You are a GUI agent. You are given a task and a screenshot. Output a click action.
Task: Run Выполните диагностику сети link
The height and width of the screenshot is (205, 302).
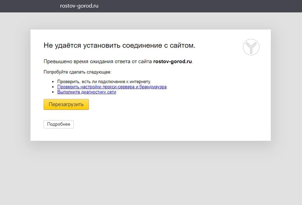[86, 92]
